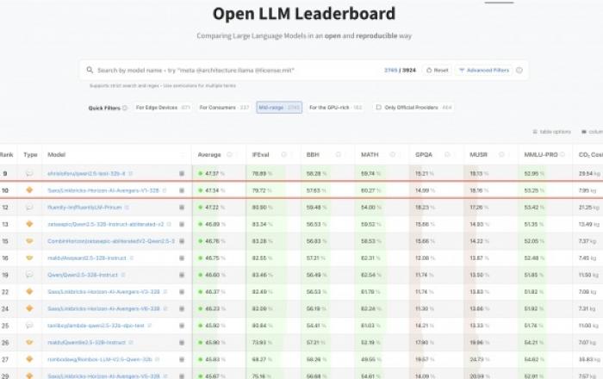The width and height of the screenshot is (603, 379).
Task: Click the IFEval column info icon
Action: pos(283,154)
